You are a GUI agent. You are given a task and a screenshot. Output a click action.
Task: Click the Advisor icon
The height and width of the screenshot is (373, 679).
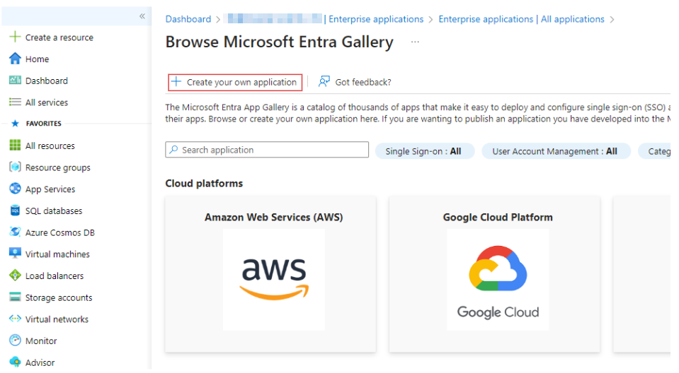click(15, 362)
